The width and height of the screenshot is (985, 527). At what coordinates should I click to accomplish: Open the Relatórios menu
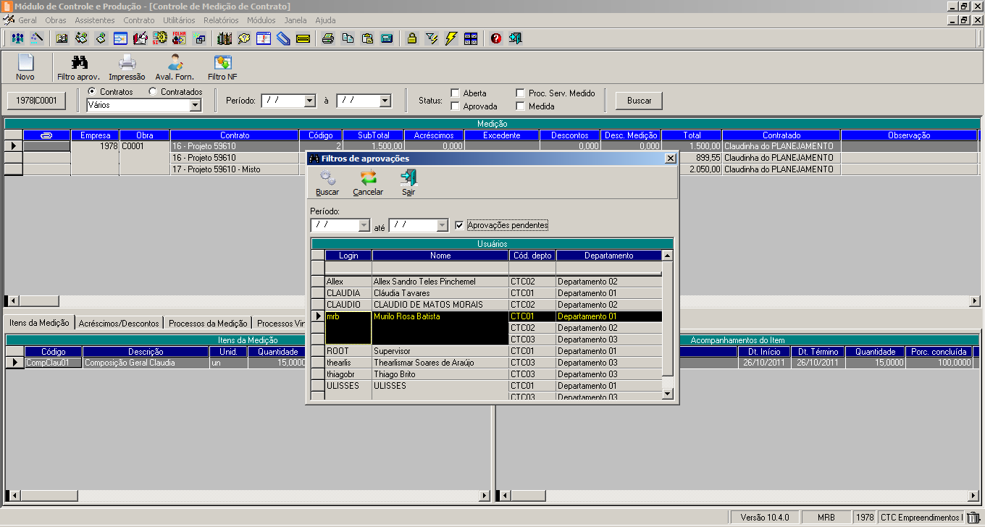221,20
